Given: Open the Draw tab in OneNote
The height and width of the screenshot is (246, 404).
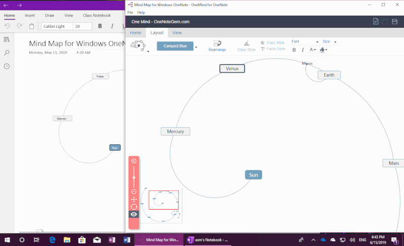Looking at the screenshot, I should coord(49,16).
